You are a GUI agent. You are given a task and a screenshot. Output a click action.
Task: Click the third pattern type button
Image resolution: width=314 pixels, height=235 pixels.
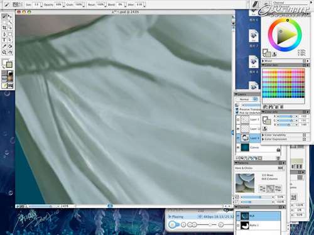[x=278, y=189]
